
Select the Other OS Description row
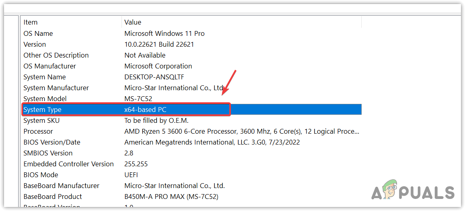click(56, 55)
